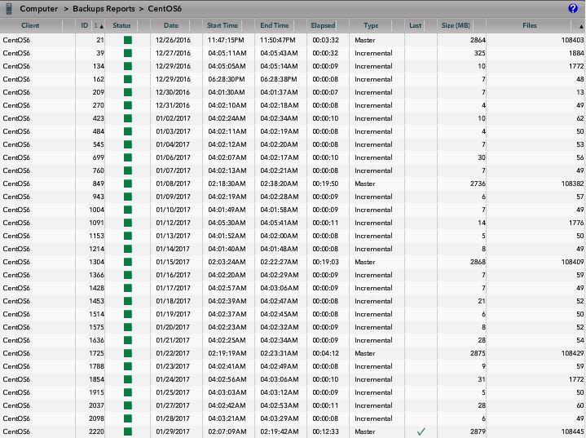Click the computer device icon in breadcrumb
This screenshot has width=586, height=438.
[x=9, y=9]
